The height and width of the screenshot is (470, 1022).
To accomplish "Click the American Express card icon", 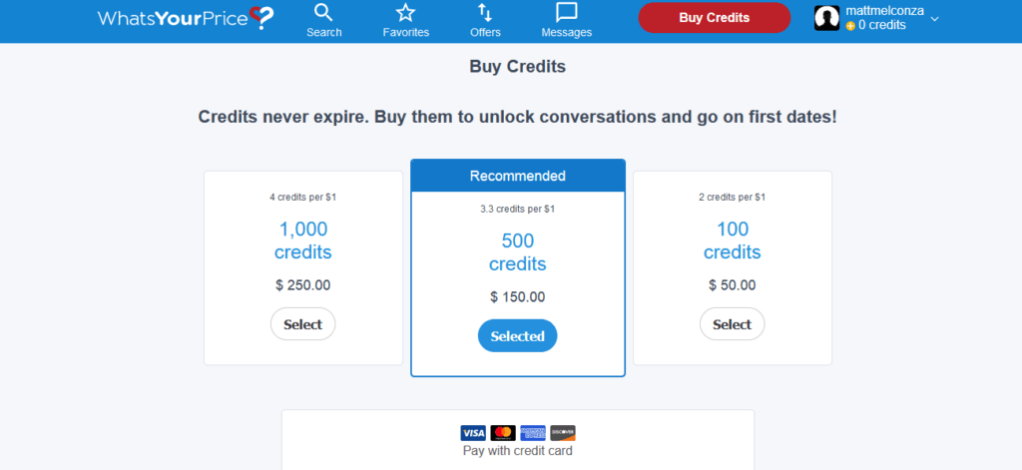I will click(533, 433).
